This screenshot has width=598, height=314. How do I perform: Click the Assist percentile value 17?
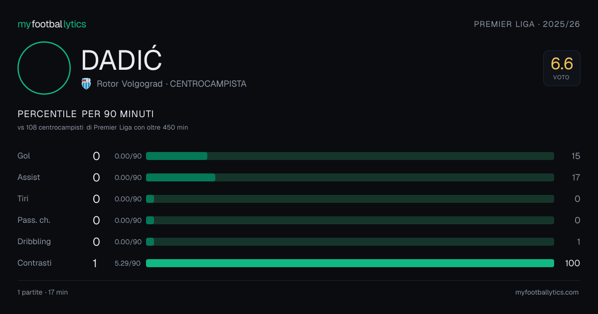click(576, 177)
